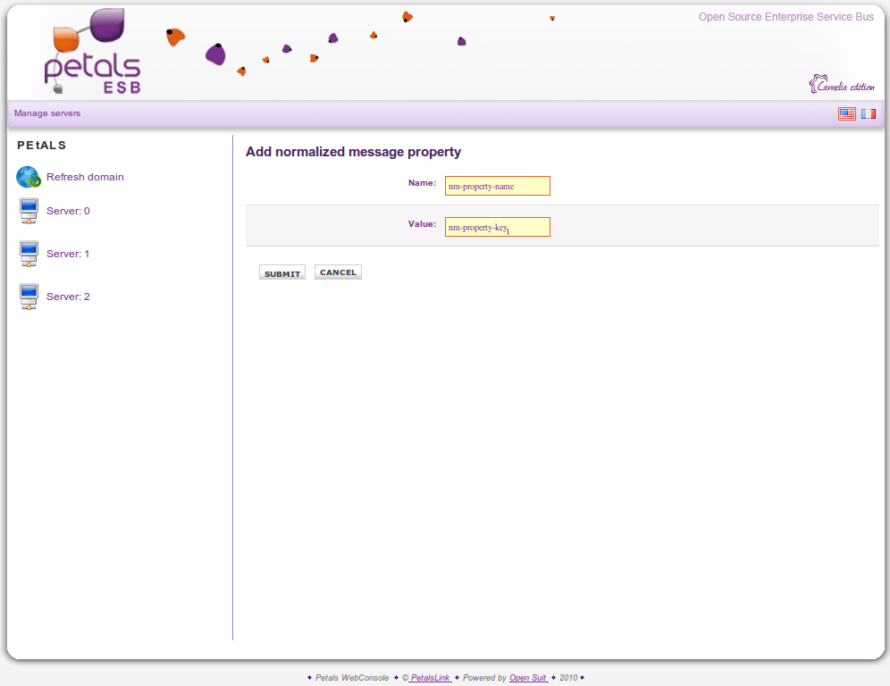Click the Petals ESB logo
This screenshot has width=890, height=686.
pyautogui.click(x=92, y=54)
